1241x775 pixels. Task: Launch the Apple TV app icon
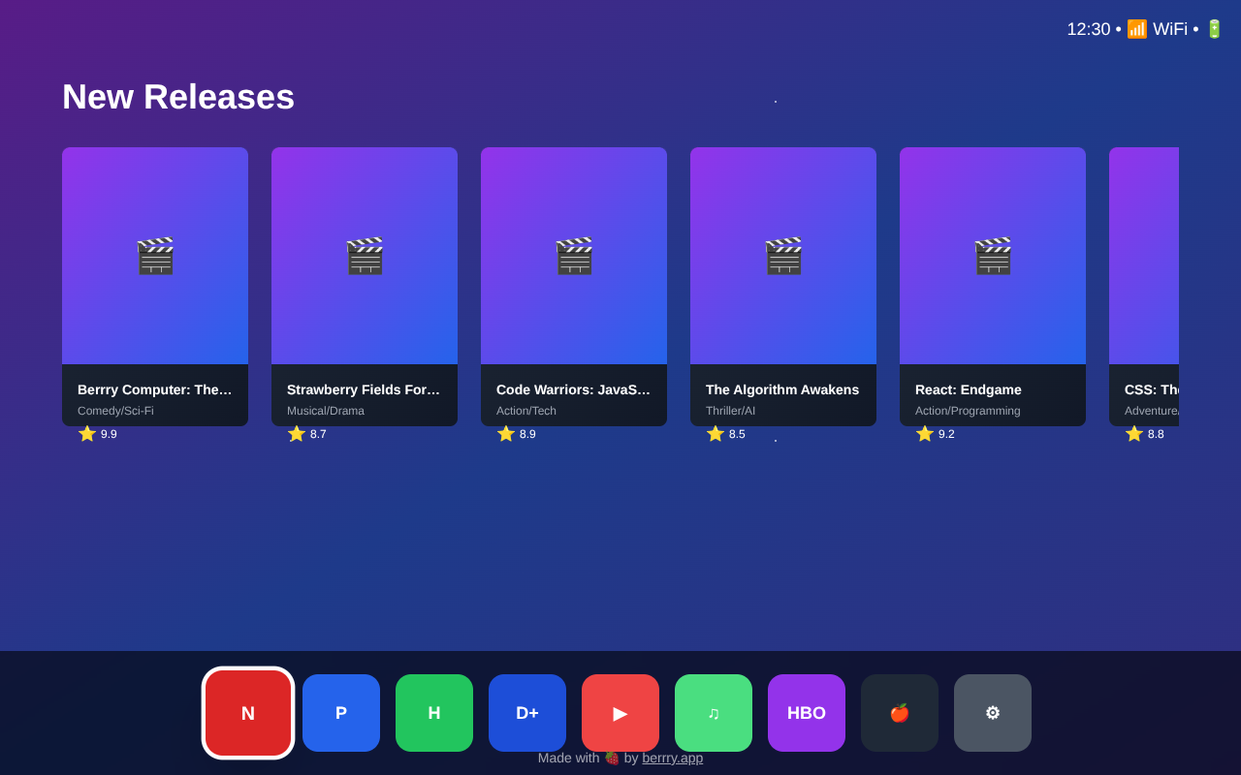[899, 712]
